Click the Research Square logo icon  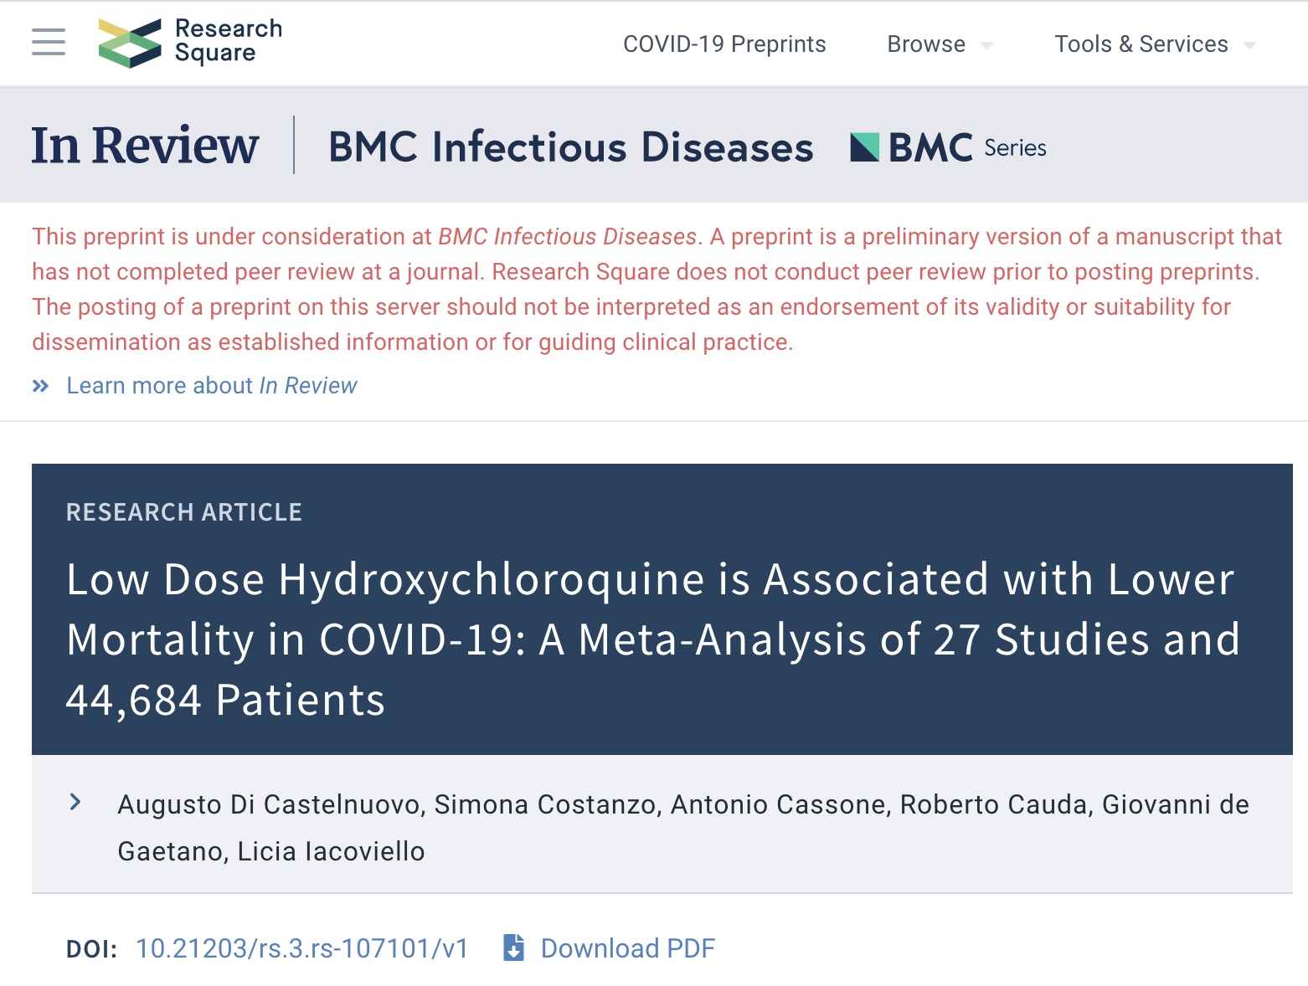point(130,43)
